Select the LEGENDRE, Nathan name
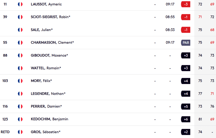The width and height of the screenshot is (216, 138). pos(48,94)
